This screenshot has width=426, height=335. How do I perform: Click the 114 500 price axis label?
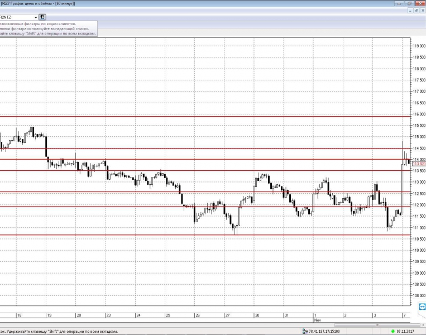(419, 148)
